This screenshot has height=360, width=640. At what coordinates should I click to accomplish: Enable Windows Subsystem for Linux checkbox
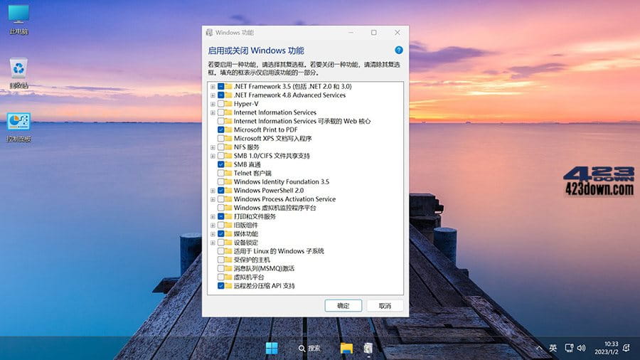pos(221,251)
